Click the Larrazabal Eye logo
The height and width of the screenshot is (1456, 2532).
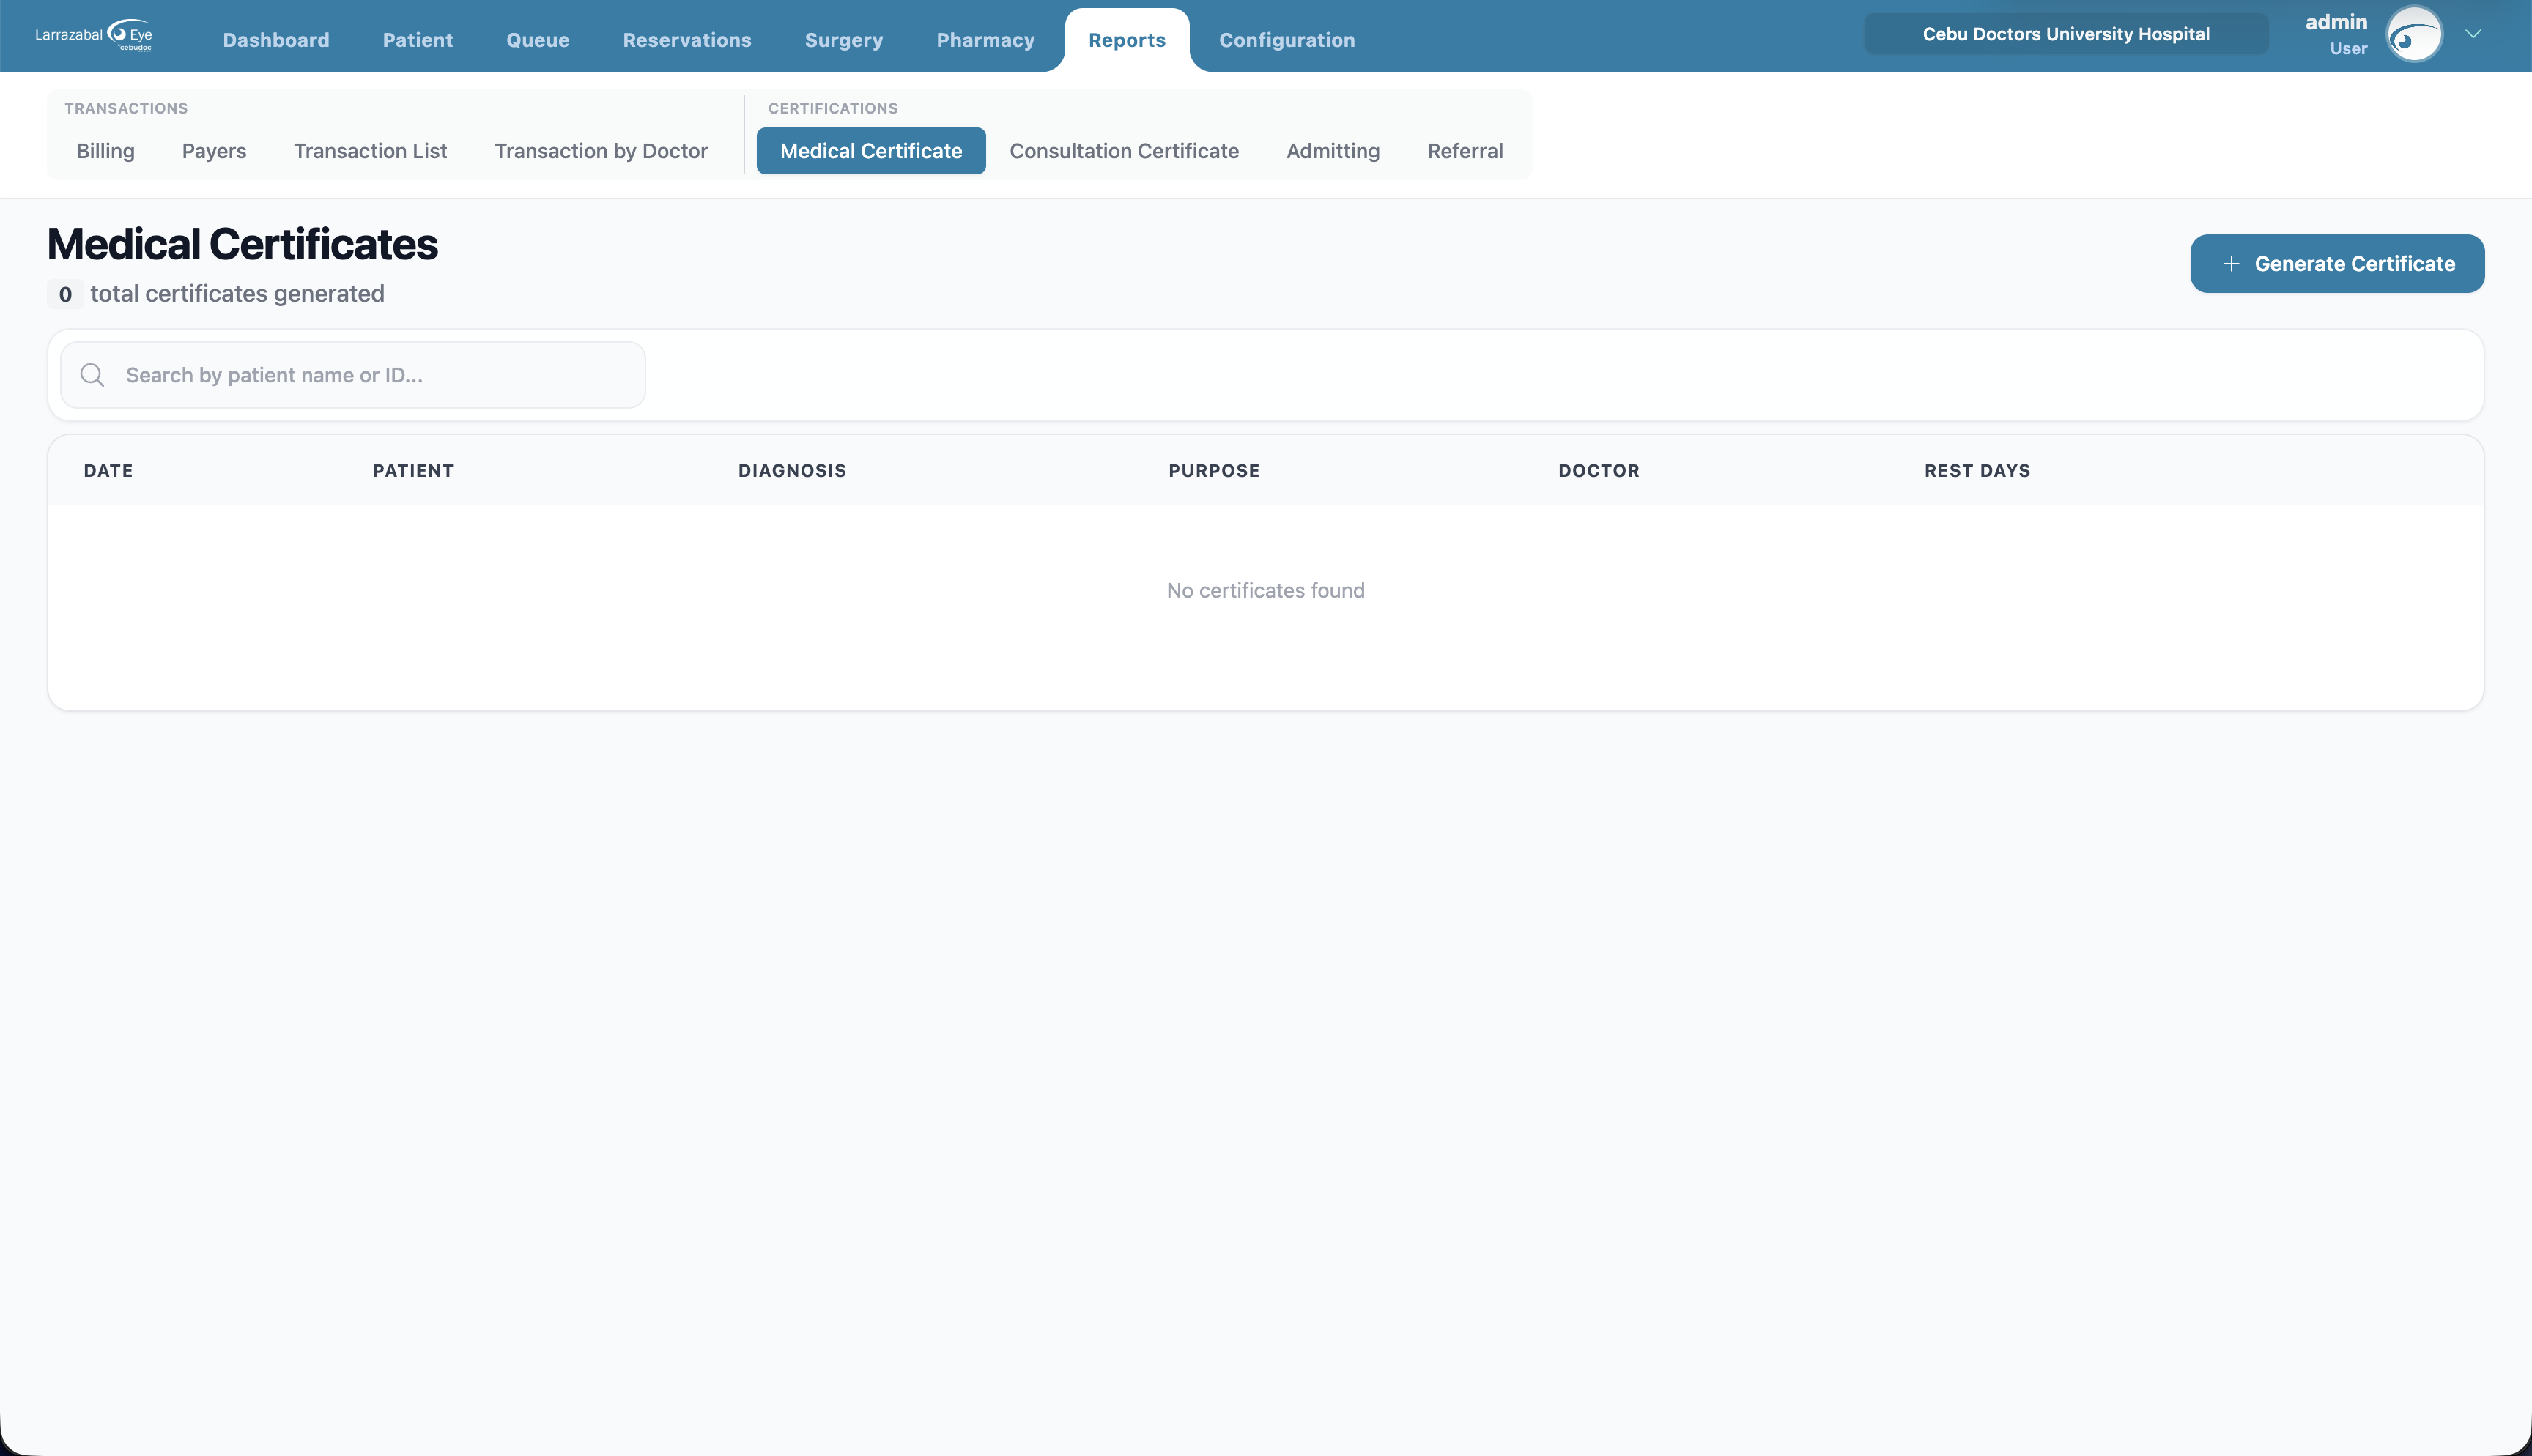pyautogui.click(x=94, y=35)
